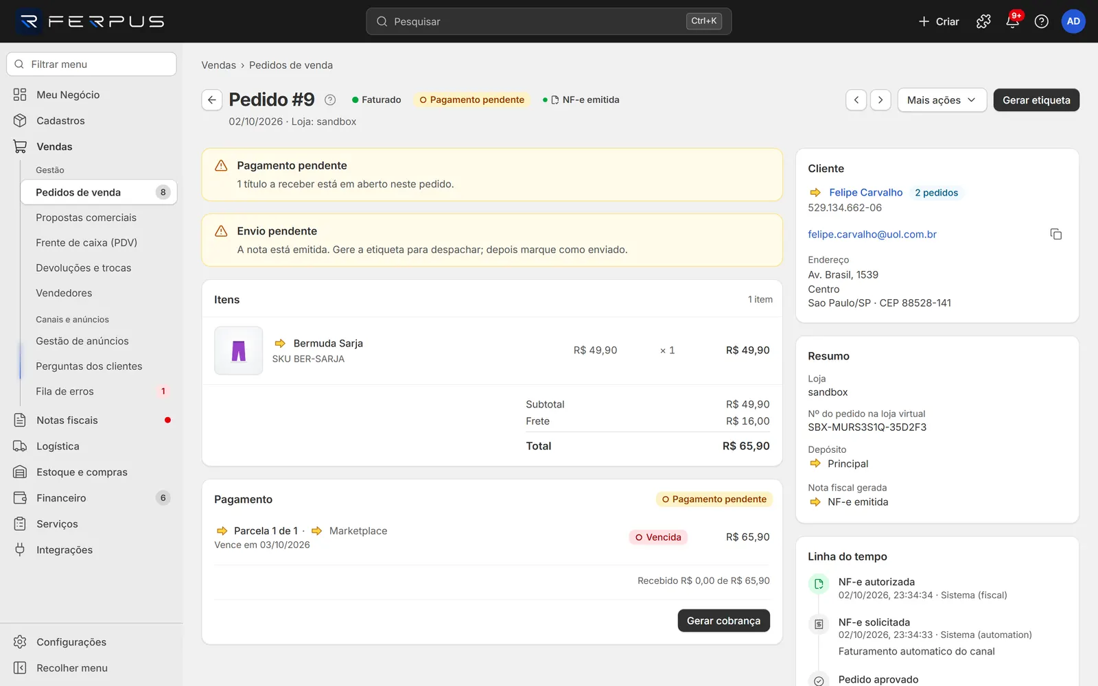Expand the Notas fiscais section
Viewport: 1098px width, 686px height.
[92, 421]
